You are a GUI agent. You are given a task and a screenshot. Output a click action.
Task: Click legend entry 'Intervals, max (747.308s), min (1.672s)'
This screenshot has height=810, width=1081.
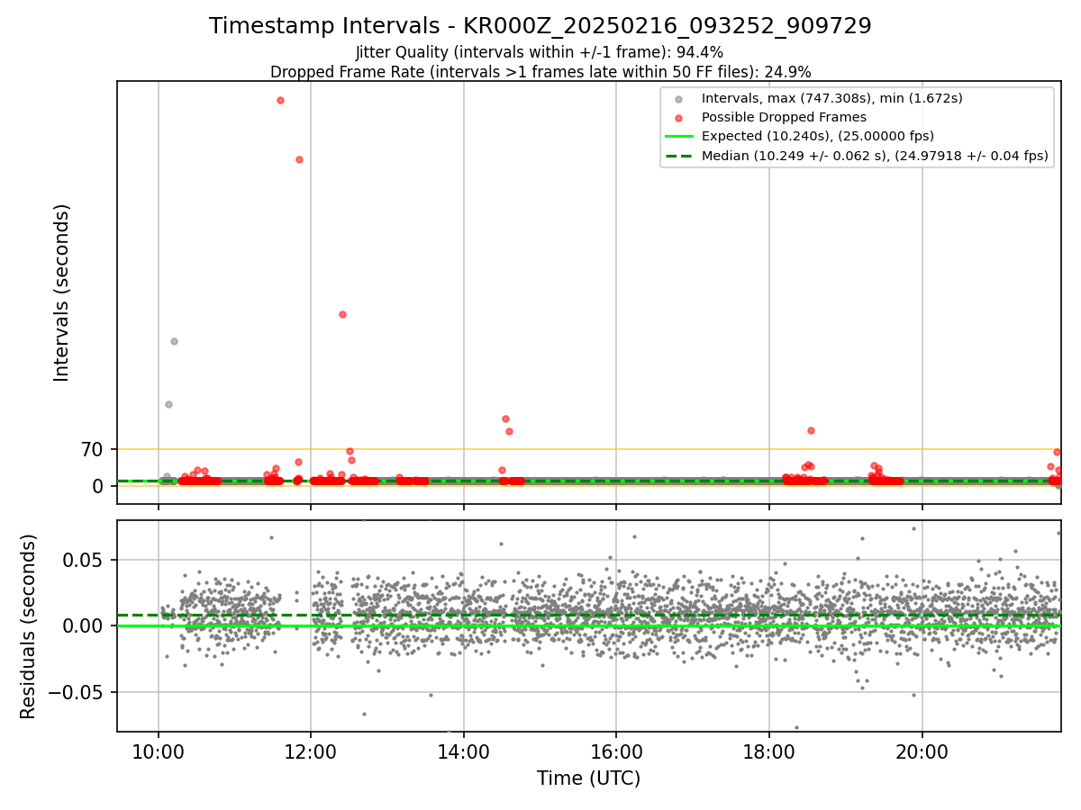[x=832, y=98]
